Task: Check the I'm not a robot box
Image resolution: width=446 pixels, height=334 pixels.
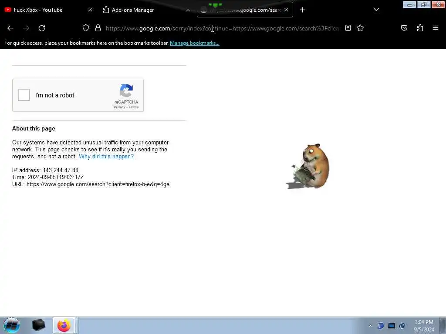Action: coord(24,95)
